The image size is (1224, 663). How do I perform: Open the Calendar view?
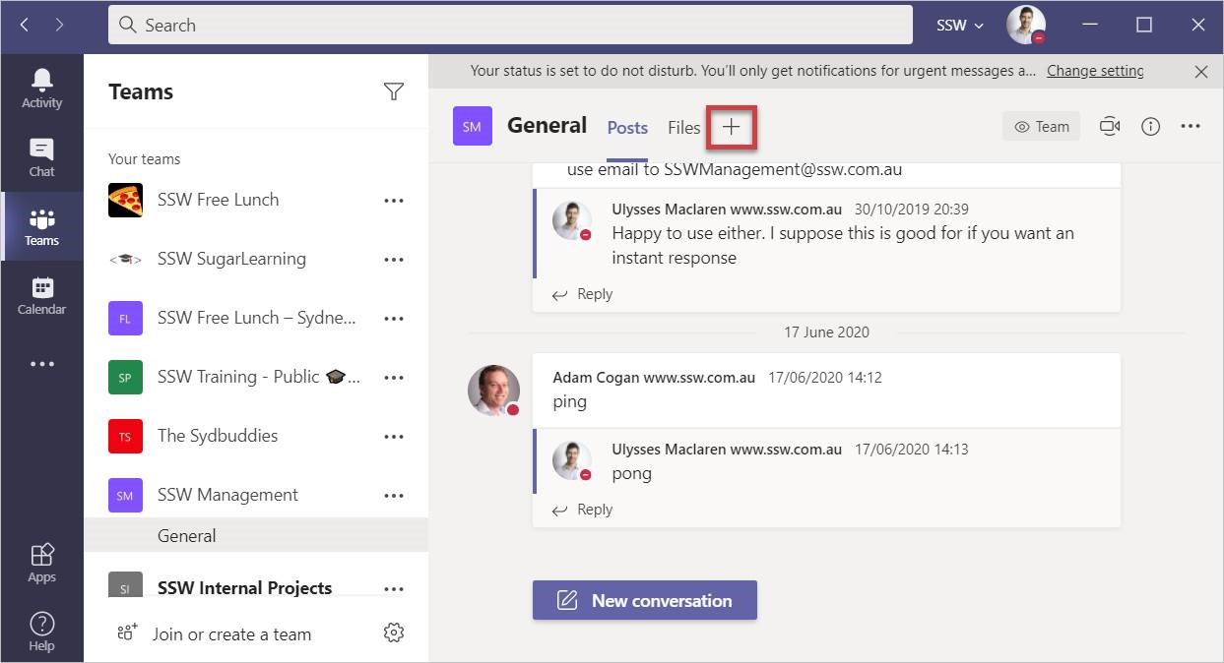[x=41, y=295]
